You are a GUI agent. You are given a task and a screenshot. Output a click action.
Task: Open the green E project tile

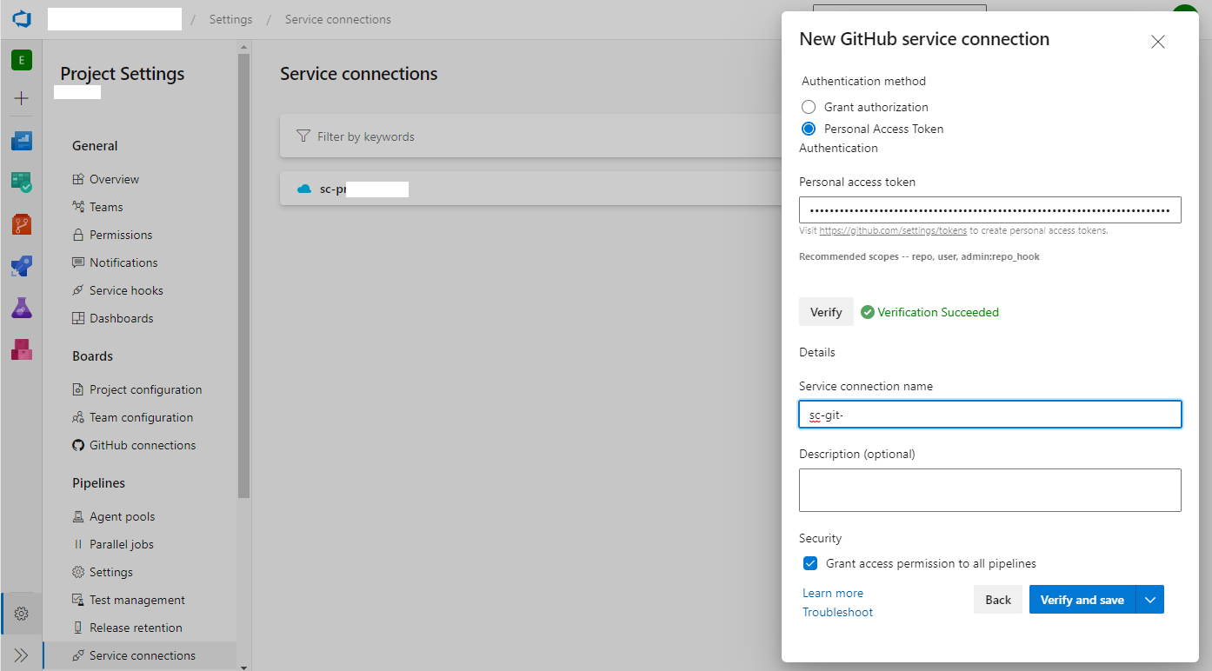(22, 60)
